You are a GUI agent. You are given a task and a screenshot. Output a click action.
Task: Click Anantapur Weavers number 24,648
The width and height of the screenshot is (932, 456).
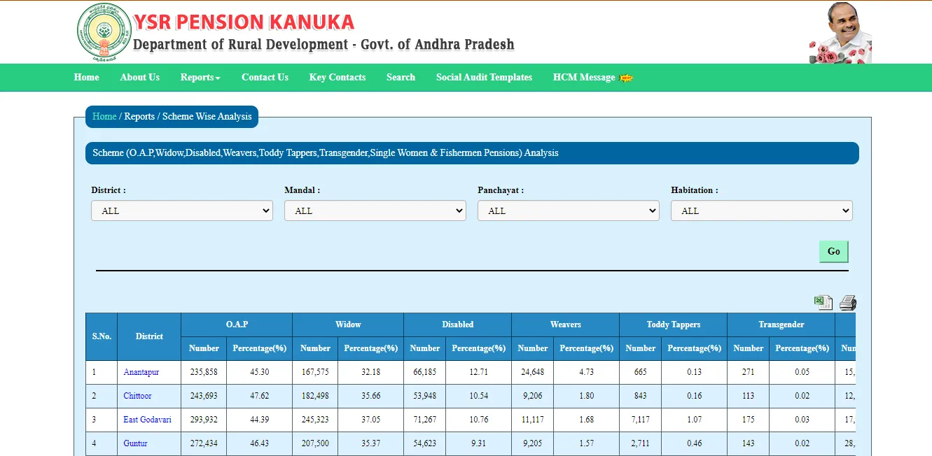533,372
